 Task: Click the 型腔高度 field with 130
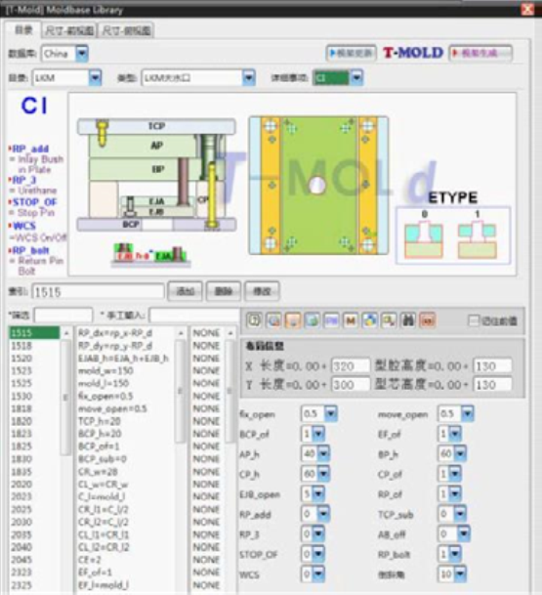pos(492,366)
